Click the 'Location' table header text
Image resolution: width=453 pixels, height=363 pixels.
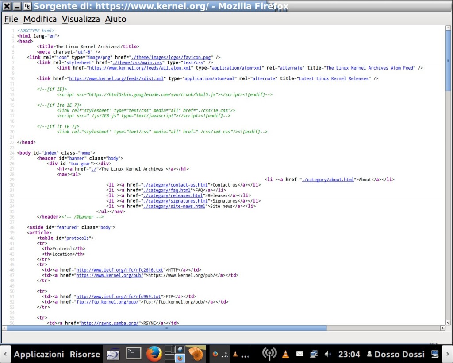[62, 254]
